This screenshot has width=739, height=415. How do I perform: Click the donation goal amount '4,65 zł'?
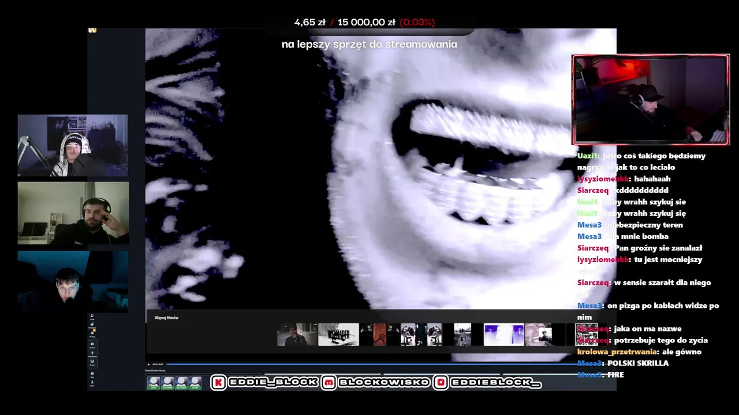(310, 22)
